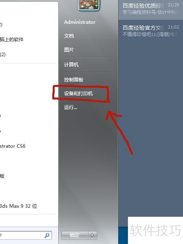183x244 pixels.
Task: Click the 锁定 button
Action: 75,235
